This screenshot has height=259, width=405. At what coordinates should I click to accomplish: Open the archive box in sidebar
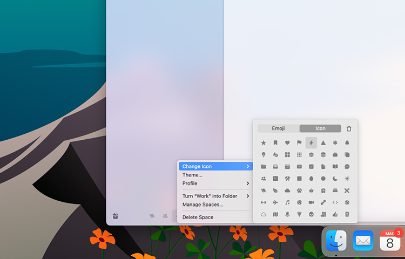tap(116, 216)
